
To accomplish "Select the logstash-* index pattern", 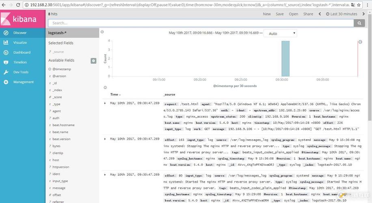I will tap(57, 33).
